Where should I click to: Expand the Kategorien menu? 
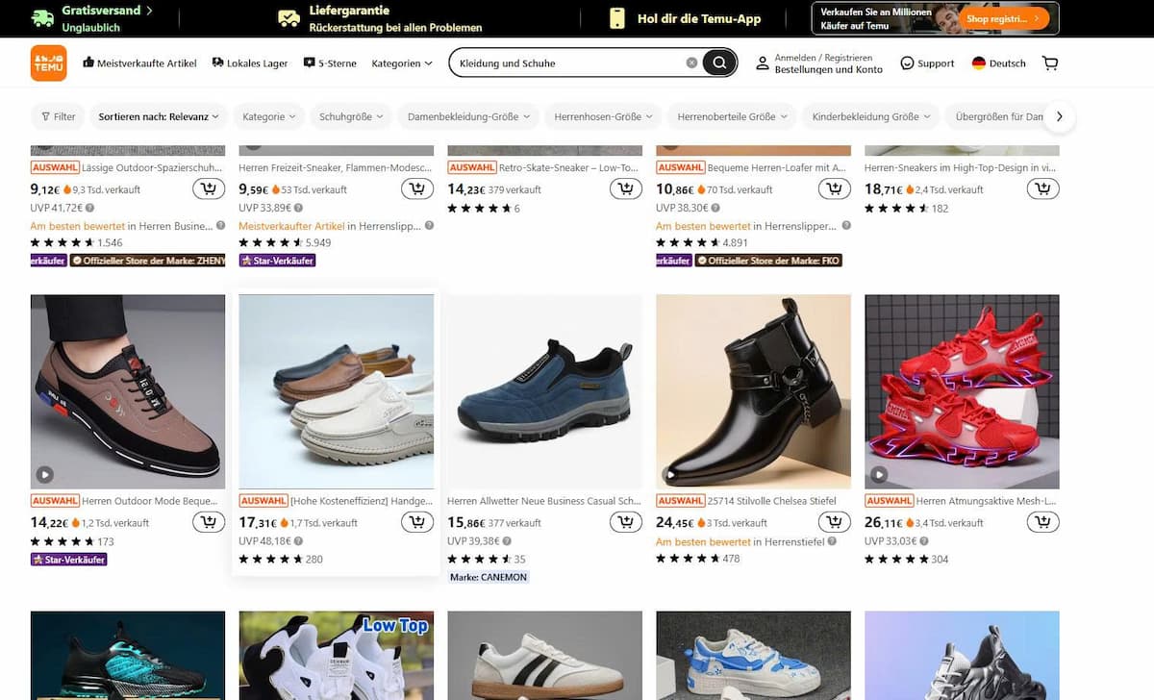[402, 63]
